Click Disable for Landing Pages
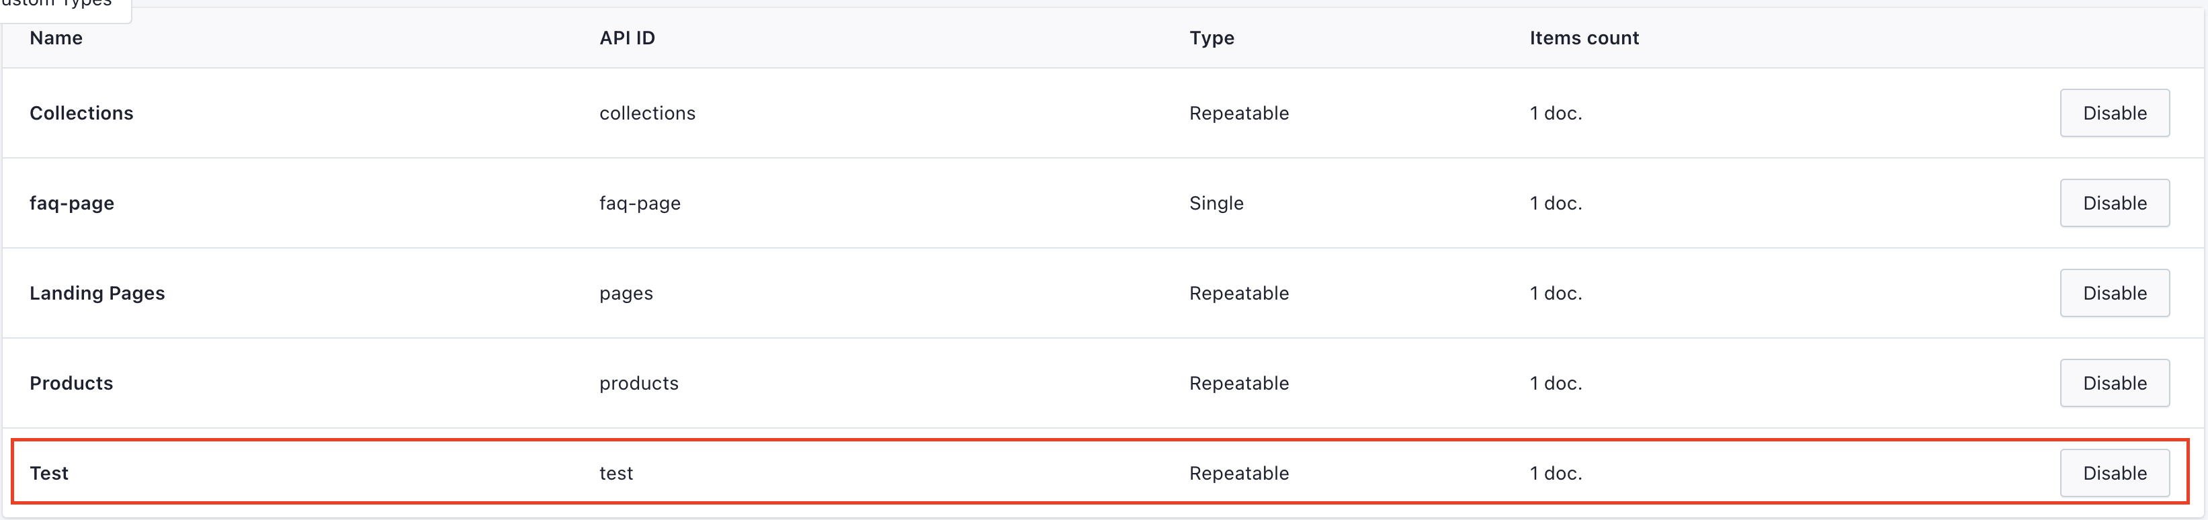The image size is (2208, 520). click(x=2114, y=293)
